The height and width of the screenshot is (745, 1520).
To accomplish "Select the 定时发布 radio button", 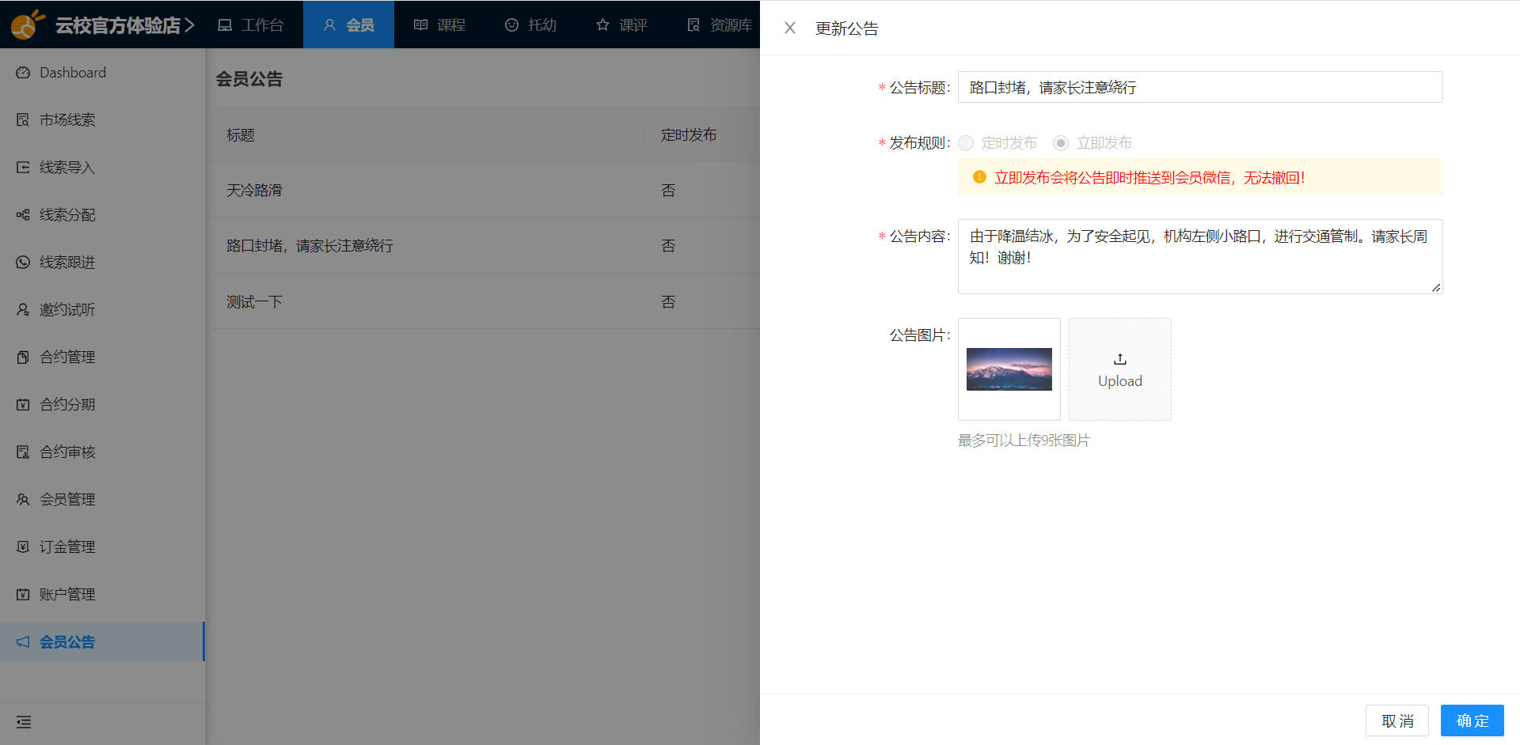I will click(966, 143).
